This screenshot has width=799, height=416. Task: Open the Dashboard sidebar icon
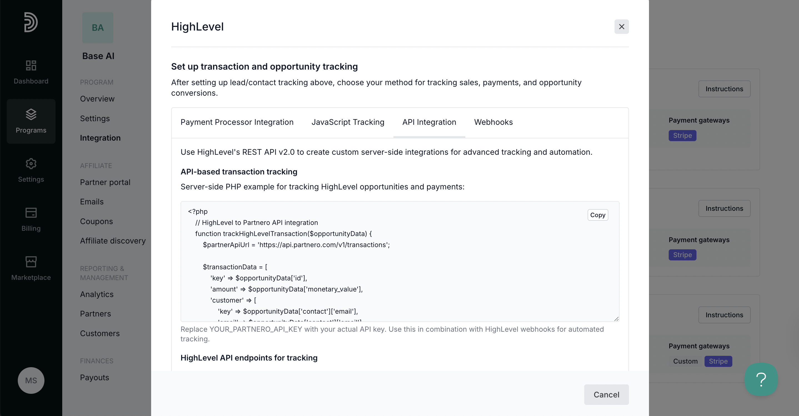31,65
